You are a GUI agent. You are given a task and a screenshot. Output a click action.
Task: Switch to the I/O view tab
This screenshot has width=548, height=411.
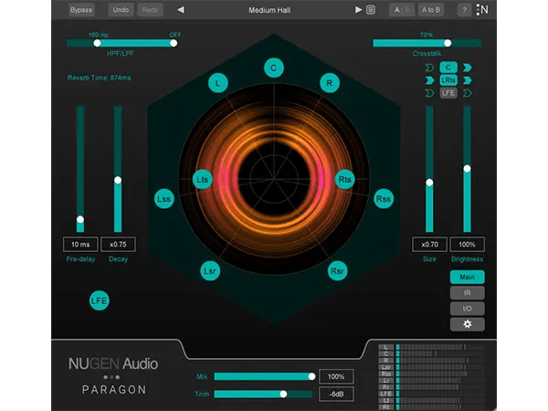[468, 309]
